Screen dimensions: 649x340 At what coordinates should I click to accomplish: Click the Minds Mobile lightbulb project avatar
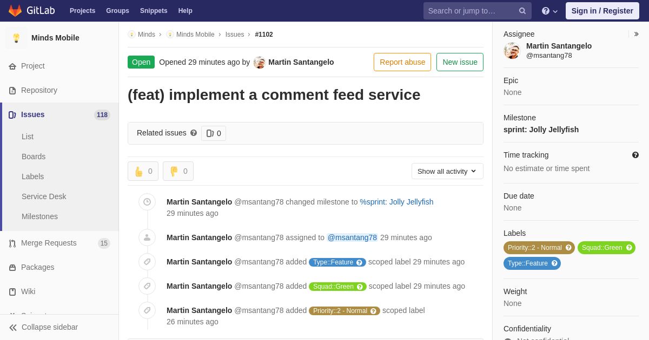pyautogui.click(x=16, y=38)
